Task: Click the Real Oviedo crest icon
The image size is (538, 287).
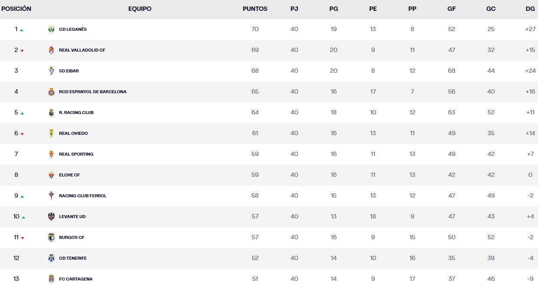Action: [51, 134]
